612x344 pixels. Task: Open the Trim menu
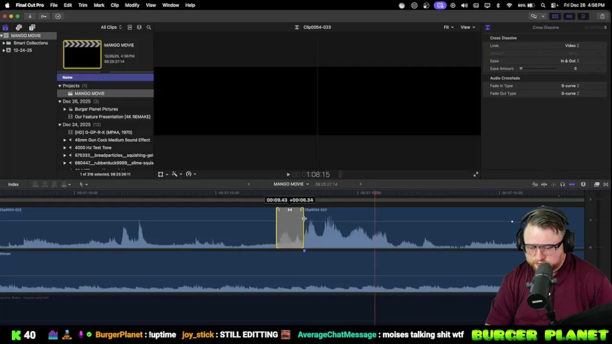(83, 5)
